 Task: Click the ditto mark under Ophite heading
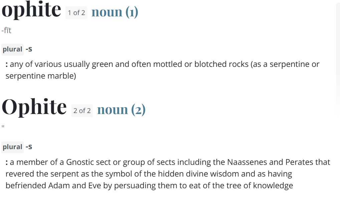pyautogui.click(x=3, y=126)
